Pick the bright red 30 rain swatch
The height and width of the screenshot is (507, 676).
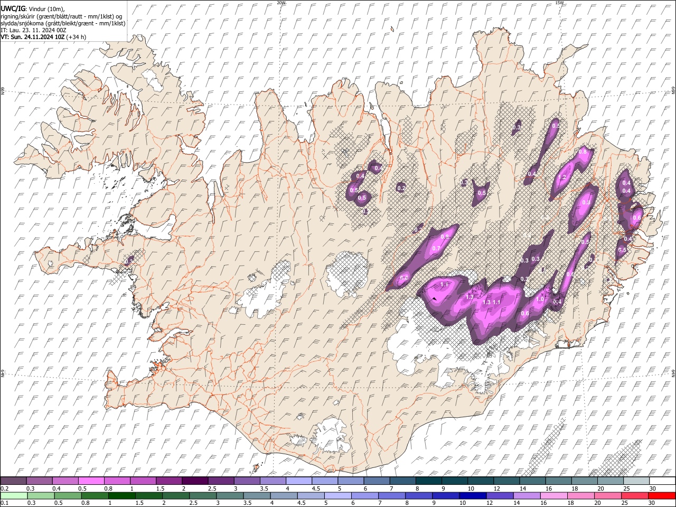pyautogui.click(x=662, y=495)
